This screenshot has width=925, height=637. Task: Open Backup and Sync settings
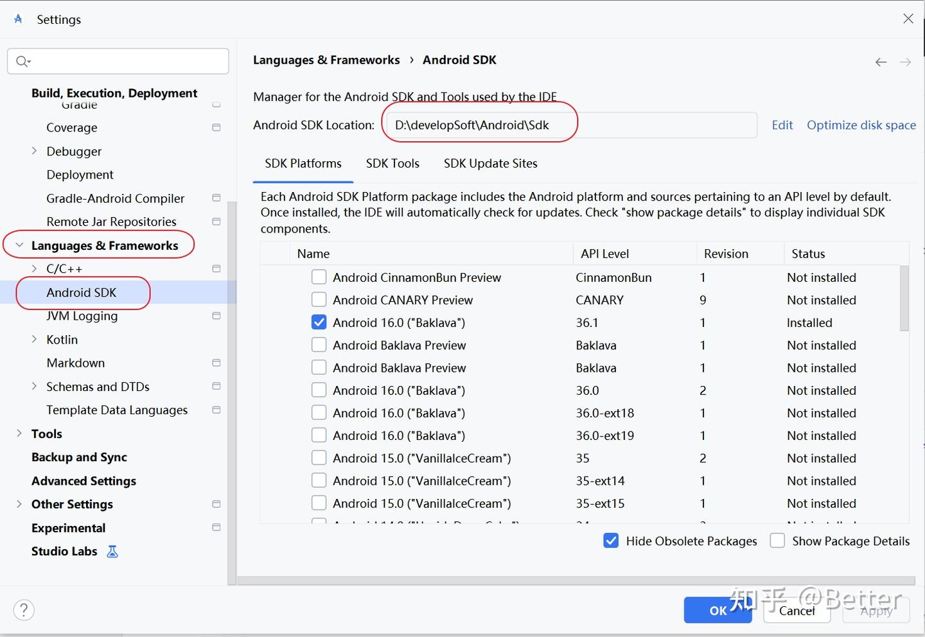(79, 457)
